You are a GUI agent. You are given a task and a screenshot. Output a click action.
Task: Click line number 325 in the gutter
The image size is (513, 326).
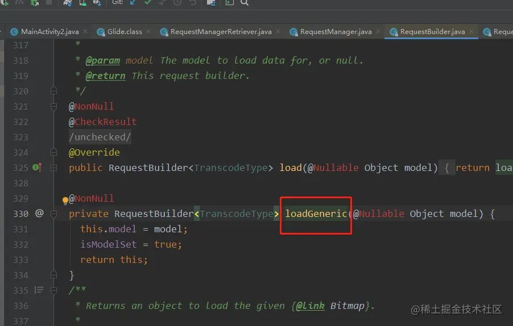21,168
